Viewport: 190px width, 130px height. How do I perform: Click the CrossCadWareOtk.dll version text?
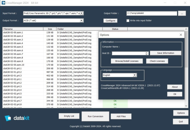point(122,88)
